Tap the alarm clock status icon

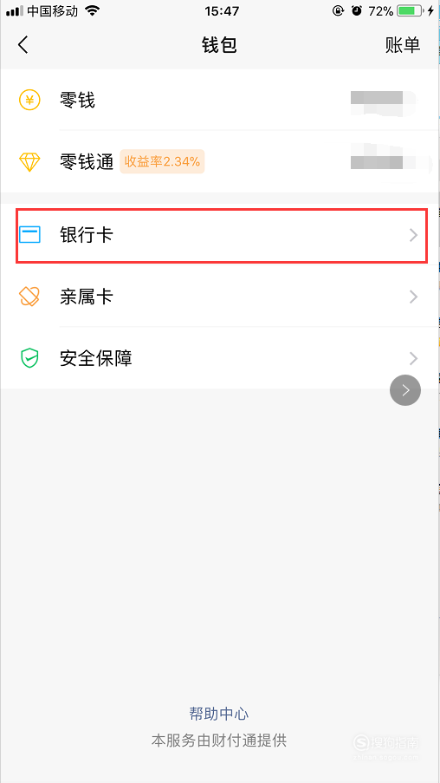point(356,11)
